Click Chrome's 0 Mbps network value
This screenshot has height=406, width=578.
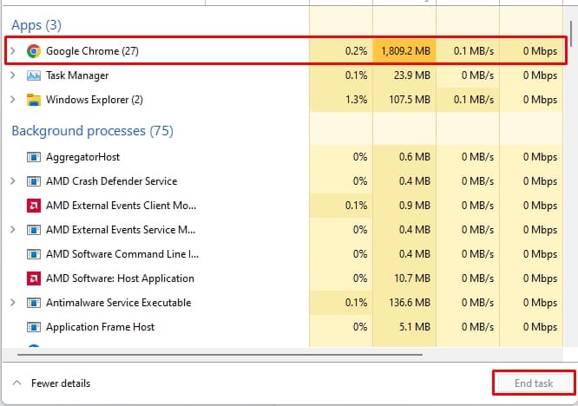[x=540, y=51]
